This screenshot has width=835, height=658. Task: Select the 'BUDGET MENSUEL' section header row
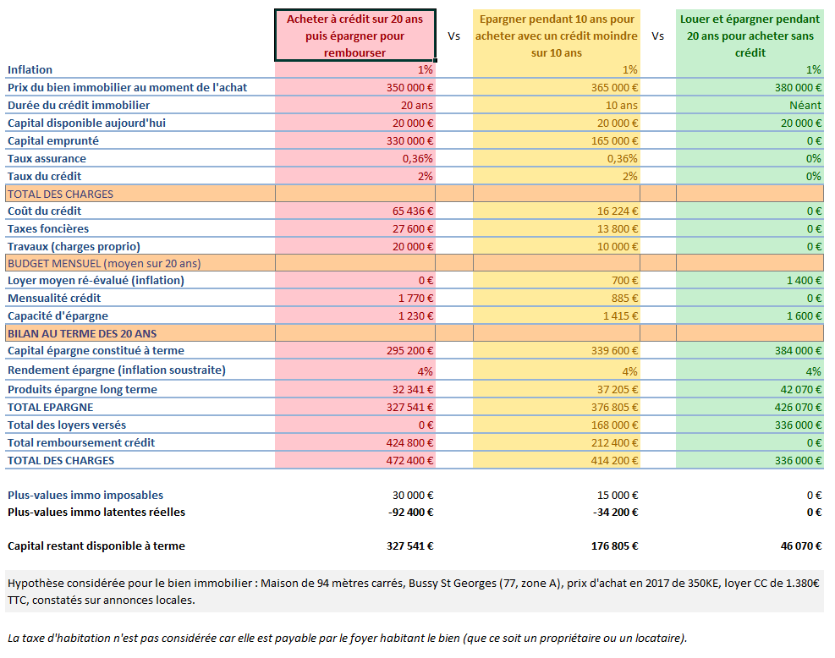click(x=104, y=264)
